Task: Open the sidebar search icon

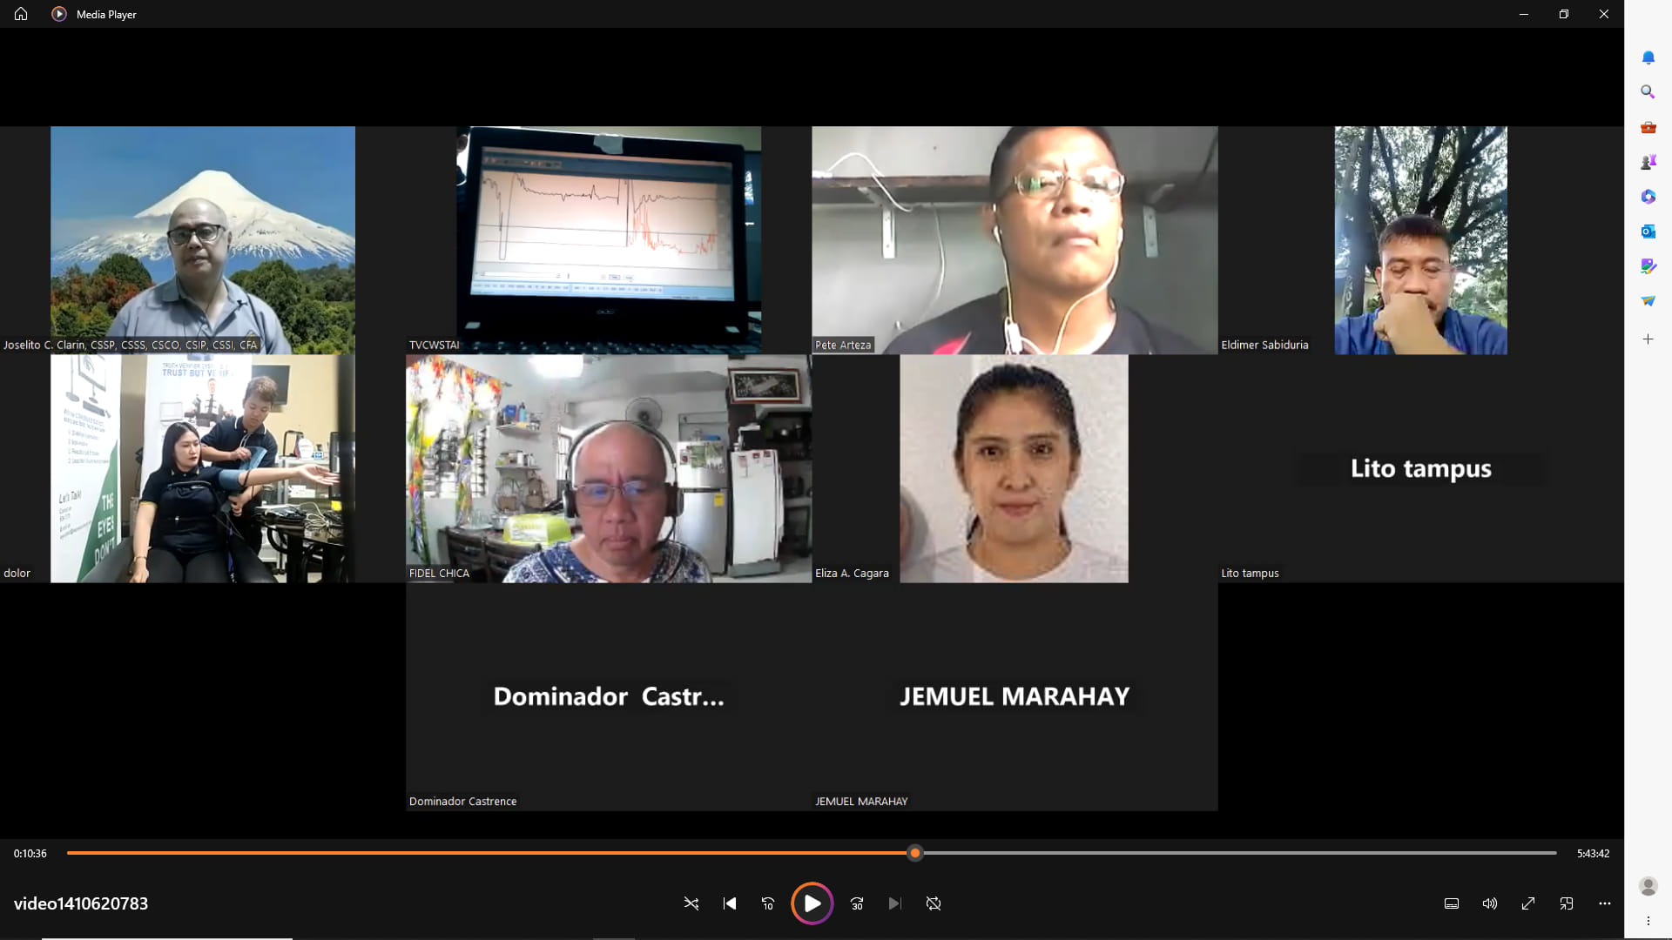Action: (1648, 92)
